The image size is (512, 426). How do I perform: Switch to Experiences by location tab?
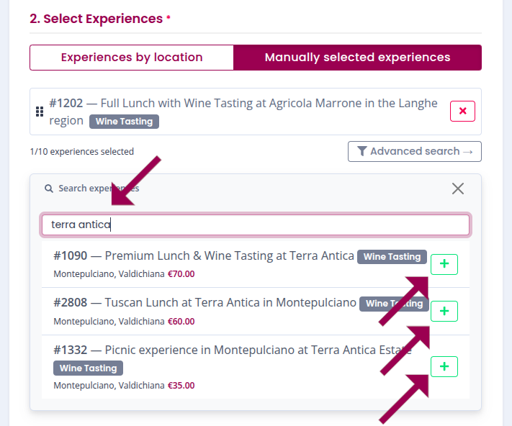coord(132,58)
